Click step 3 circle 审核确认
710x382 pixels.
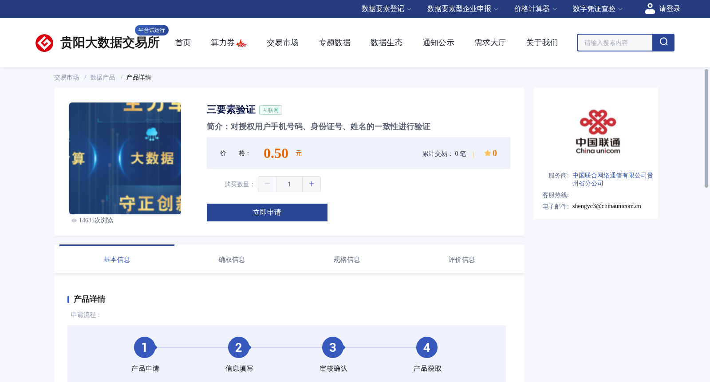tap(333, 347)
